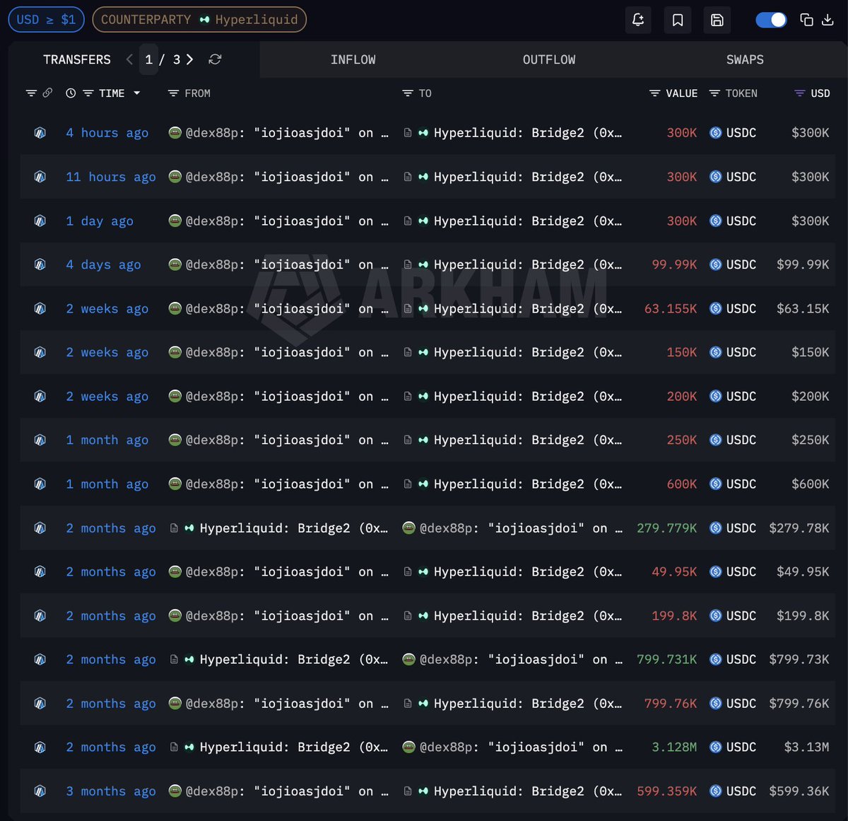Click the copy icon in top bar
This screenshot has width=848, height=821.
point(806,20)
